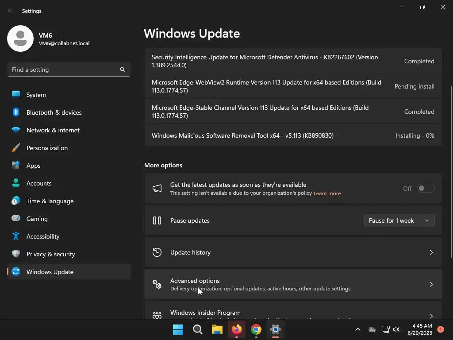The image size is (453, 340).
Task: Open Advanced options chevron
Action: (431, 284)
